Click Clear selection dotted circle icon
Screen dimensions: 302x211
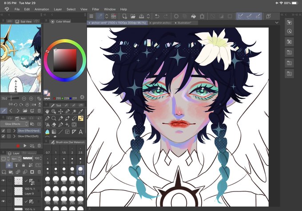pos(176,16)
